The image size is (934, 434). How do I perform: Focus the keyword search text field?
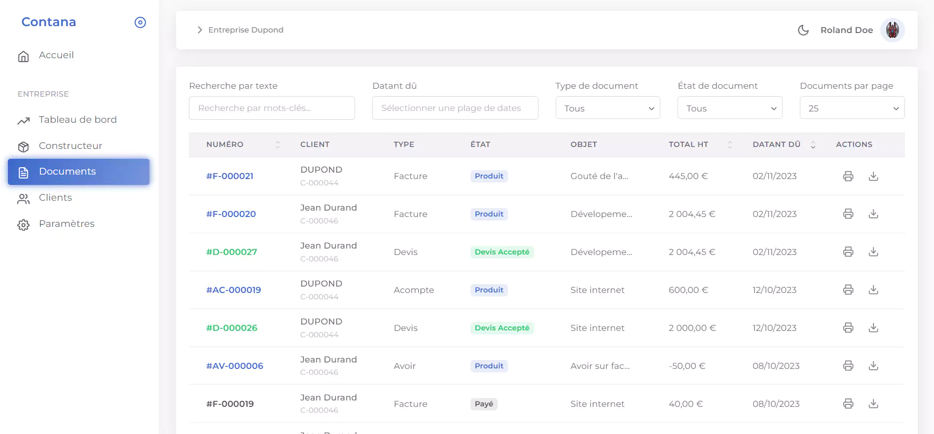pos(272,108)
